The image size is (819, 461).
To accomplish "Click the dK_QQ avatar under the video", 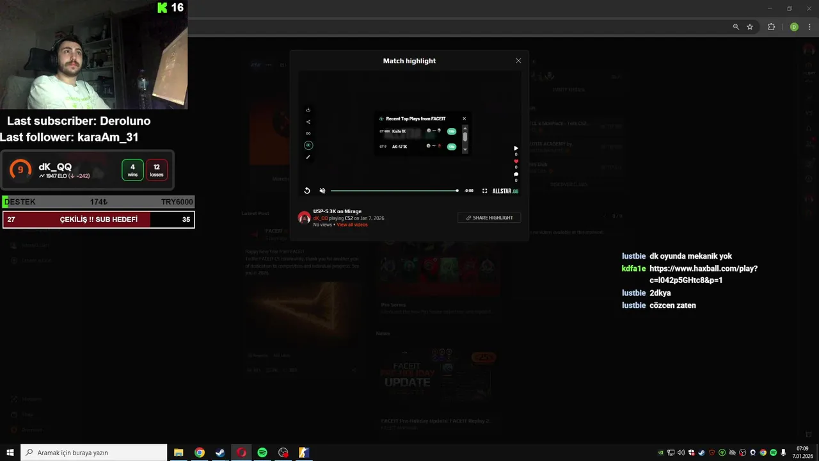I will click(x=305, y=218).
